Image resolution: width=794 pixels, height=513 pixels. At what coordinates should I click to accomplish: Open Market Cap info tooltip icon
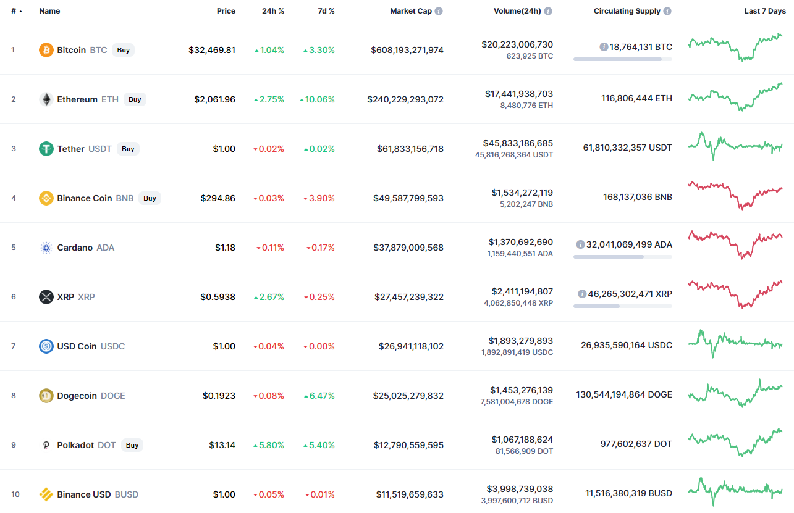pyautogui.click(x=439, y=11)
